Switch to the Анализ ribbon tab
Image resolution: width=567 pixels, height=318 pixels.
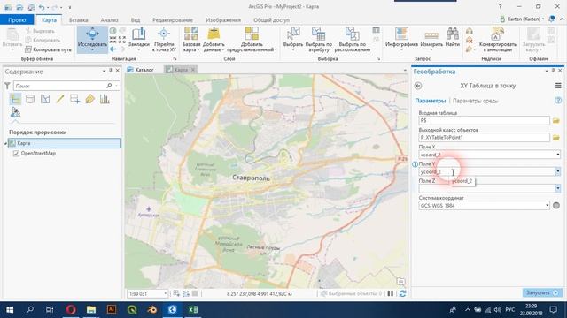click(x=109, y=19)
